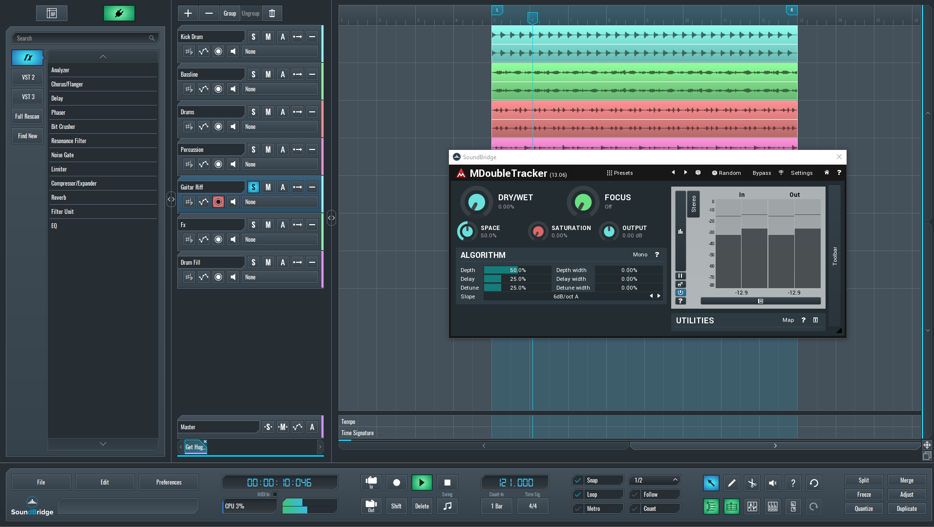934x527 pixels.
Task: Click the help question-mark tool in toolbar
Action: pyautogui.click(x=793, y=483)
